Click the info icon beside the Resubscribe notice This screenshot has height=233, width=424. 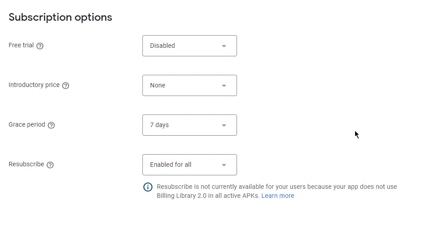click(x=148, y=187)
